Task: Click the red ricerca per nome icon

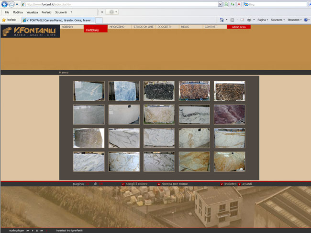Action: point(159,184)
